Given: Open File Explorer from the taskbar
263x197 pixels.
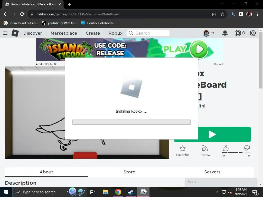Looking at the screenshot, I should click(x=106, y=192).
